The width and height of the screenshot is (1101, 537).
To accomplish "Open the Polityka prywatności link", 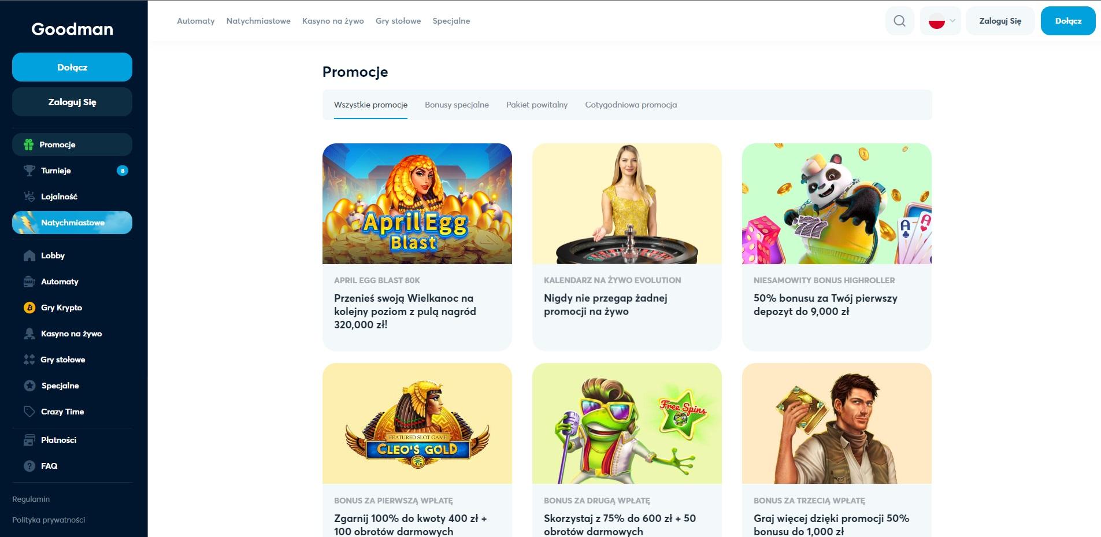I will pyautogui.click(x=49, y=520).
